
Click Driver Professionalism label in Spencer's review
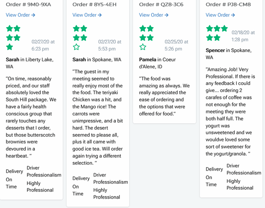point(243,169)
